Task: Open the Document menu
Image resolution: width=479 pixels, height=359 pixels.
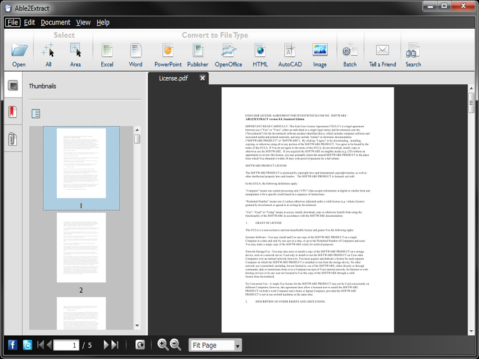Action: pos(56,22)
